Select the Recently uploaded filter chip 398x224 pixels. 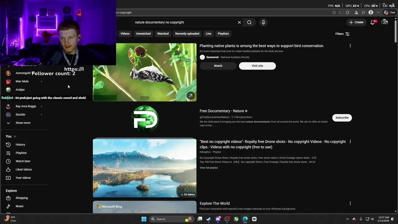click(187, 34)
